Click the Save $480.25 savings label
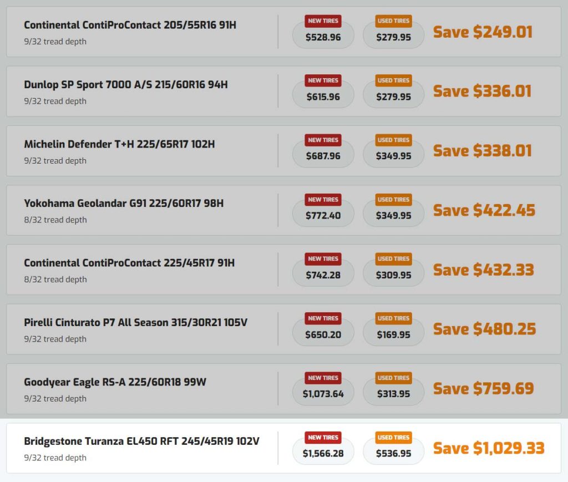This screenshot has height=482, width=568. (x=484, y=329)
